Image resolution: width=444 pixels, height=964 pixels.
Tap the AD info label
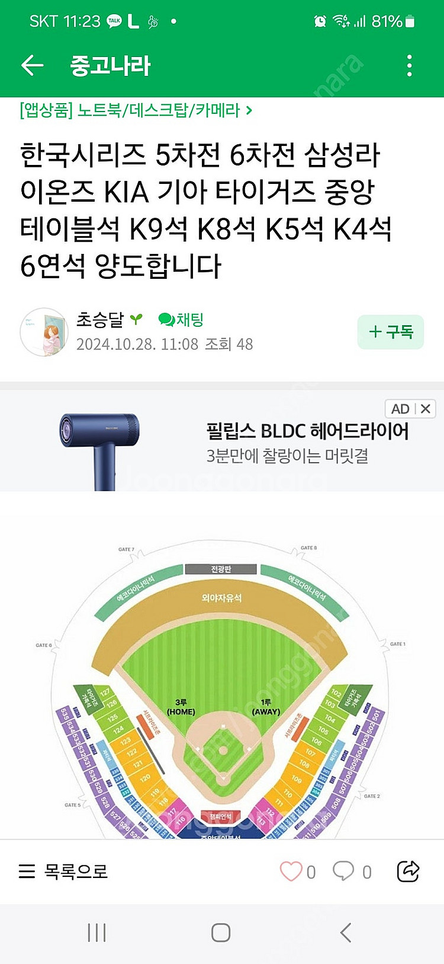point(400,409)
